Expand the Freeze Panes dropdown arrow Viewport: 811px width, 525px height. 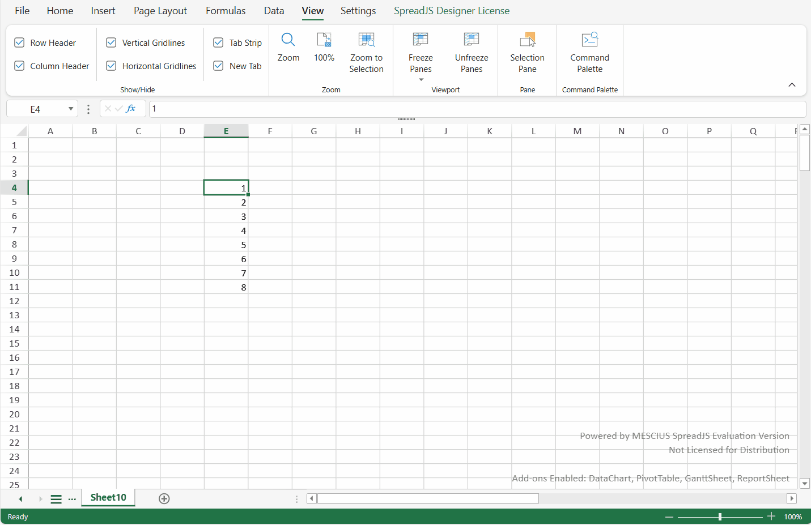click(x=421, y=80)
